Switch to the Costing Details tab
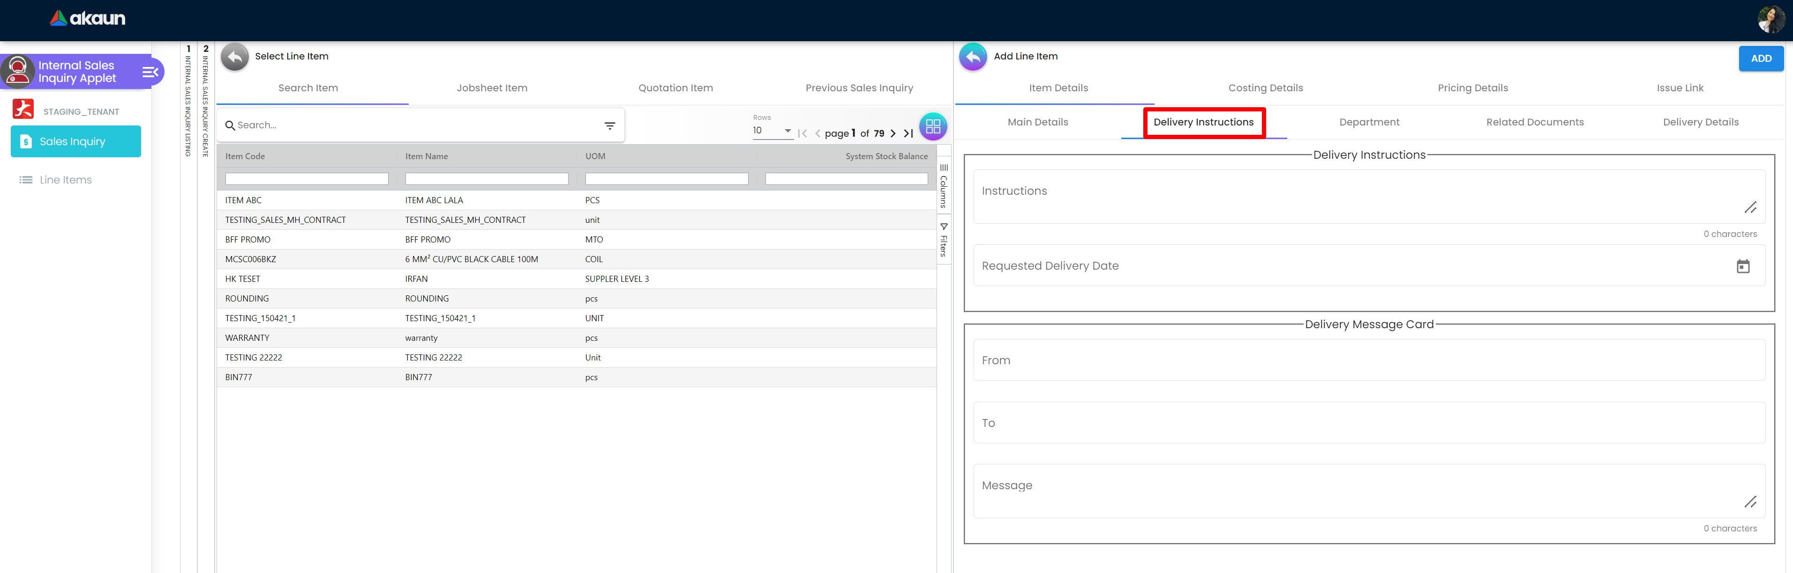 pyautogui.click(x=1265, y=88)
